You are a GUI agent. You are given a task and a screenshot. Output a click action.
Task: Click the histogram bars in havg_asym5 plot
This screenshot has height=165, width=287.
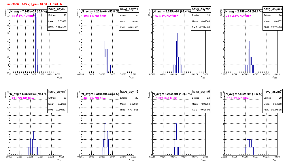pyautogui.click(x=106, y=139)
